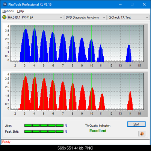The image size is (151, 151).
Task: Click the disc drive icon beside the drive selector
Action: (x=4, y=17)
